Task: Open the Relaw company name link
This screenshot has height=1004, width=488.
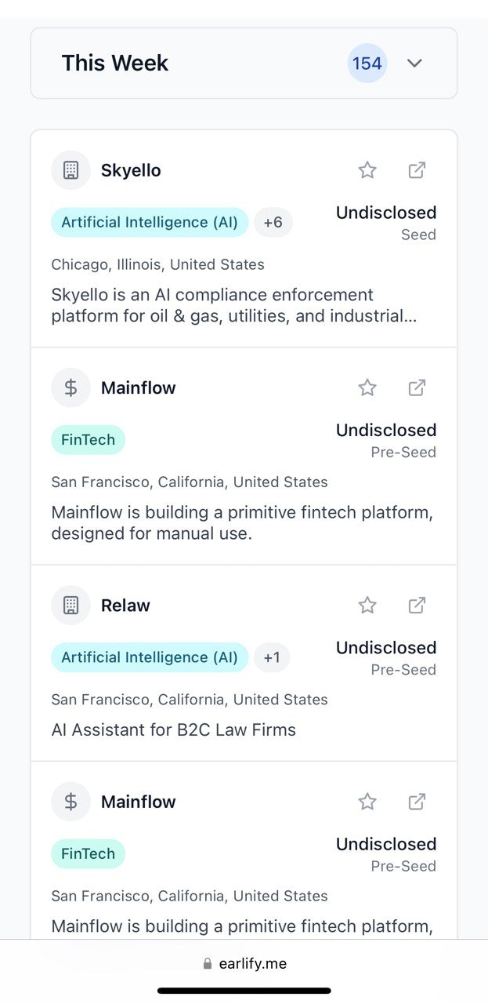Action: [125, 606]
